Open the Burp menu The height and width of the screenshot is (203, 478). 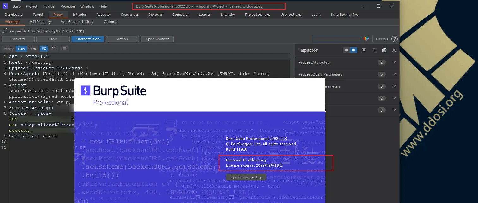click(17, 6)
